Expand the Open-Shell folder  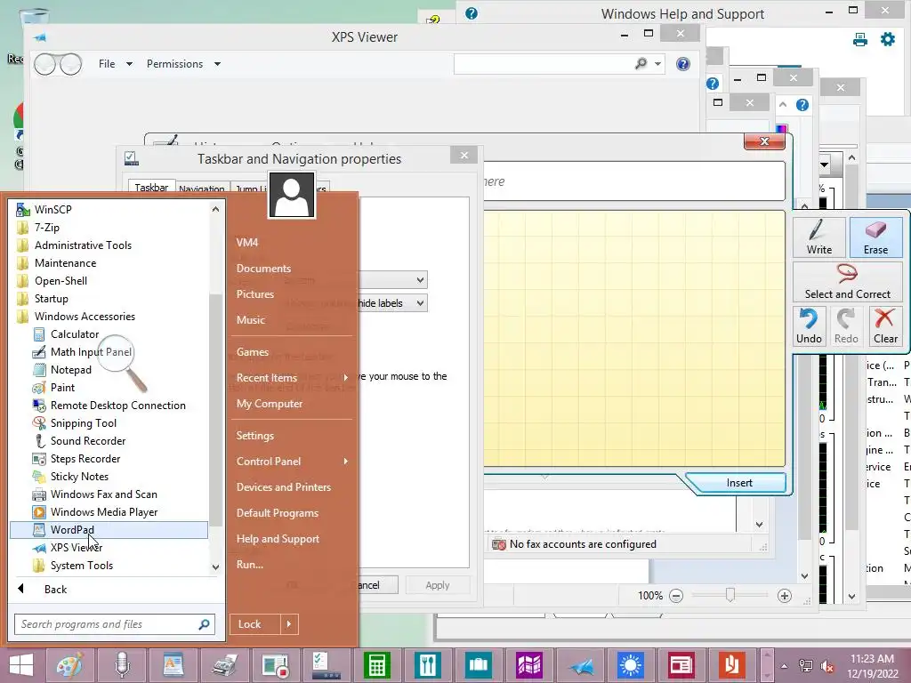click(60, 281)
